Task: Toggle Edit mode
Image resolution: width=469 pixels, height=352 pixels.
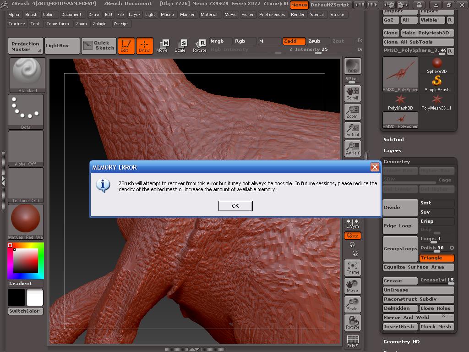Action: (x=126, y=46)
